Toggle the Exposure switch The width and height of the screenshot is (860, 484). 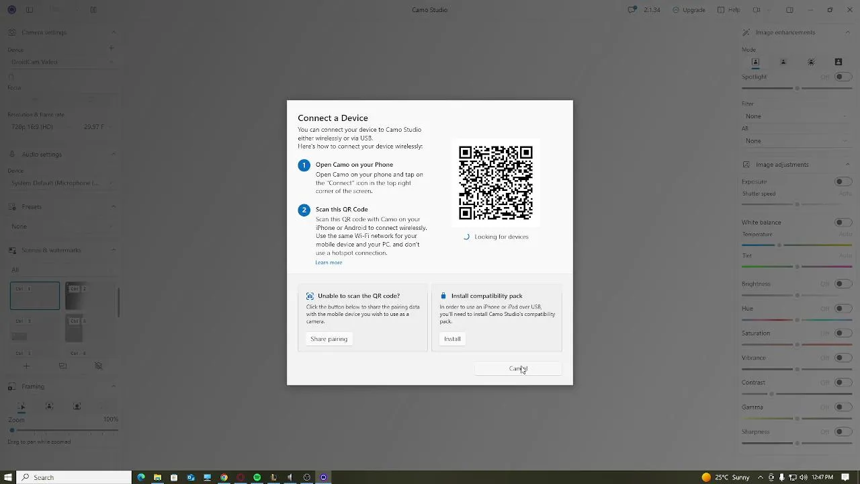pyautogui.click(x=843, y=182)
